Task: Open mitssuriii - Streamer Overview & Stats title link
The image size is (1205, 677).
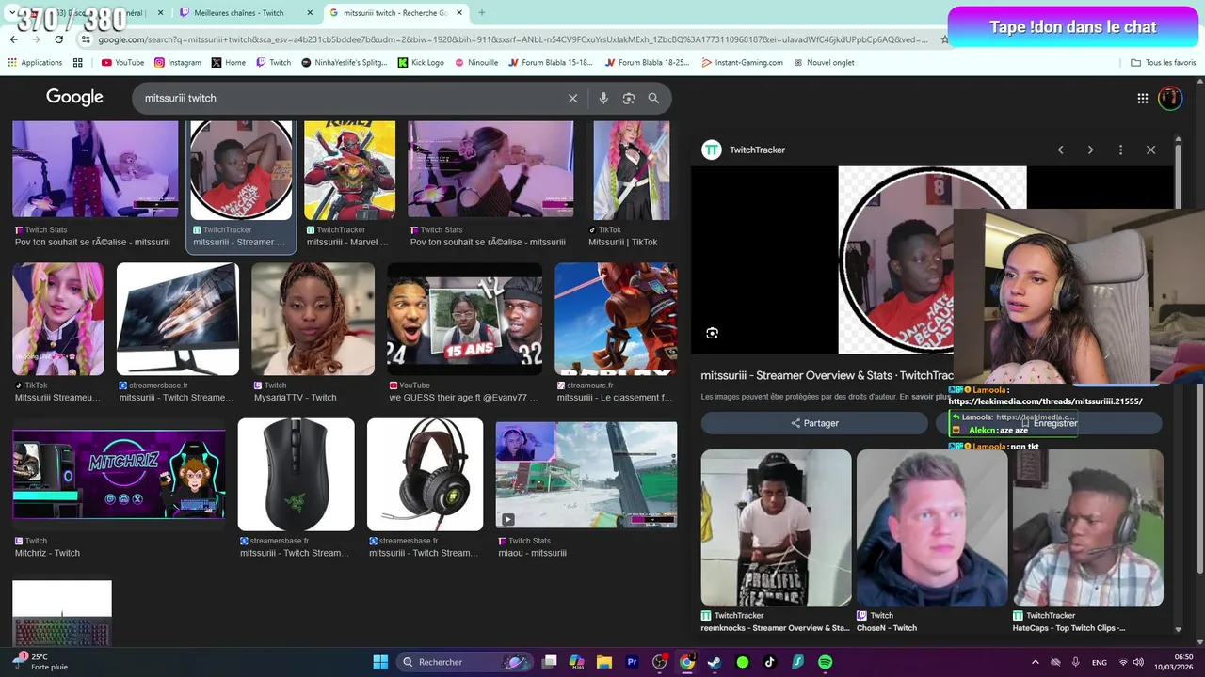Action: click(x=827, y=375)
